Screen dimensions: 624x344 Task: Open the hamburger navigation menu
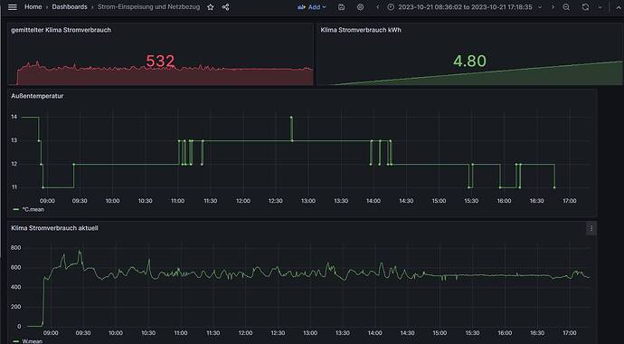click(13, 7)
